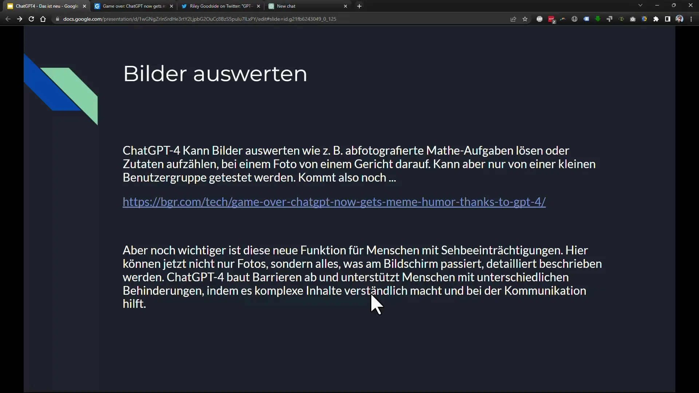Close the ChatGPT4 - Das ist neu tab
Image resolution: width=699 pixels, height=393 pixels.
click(84, 6)
